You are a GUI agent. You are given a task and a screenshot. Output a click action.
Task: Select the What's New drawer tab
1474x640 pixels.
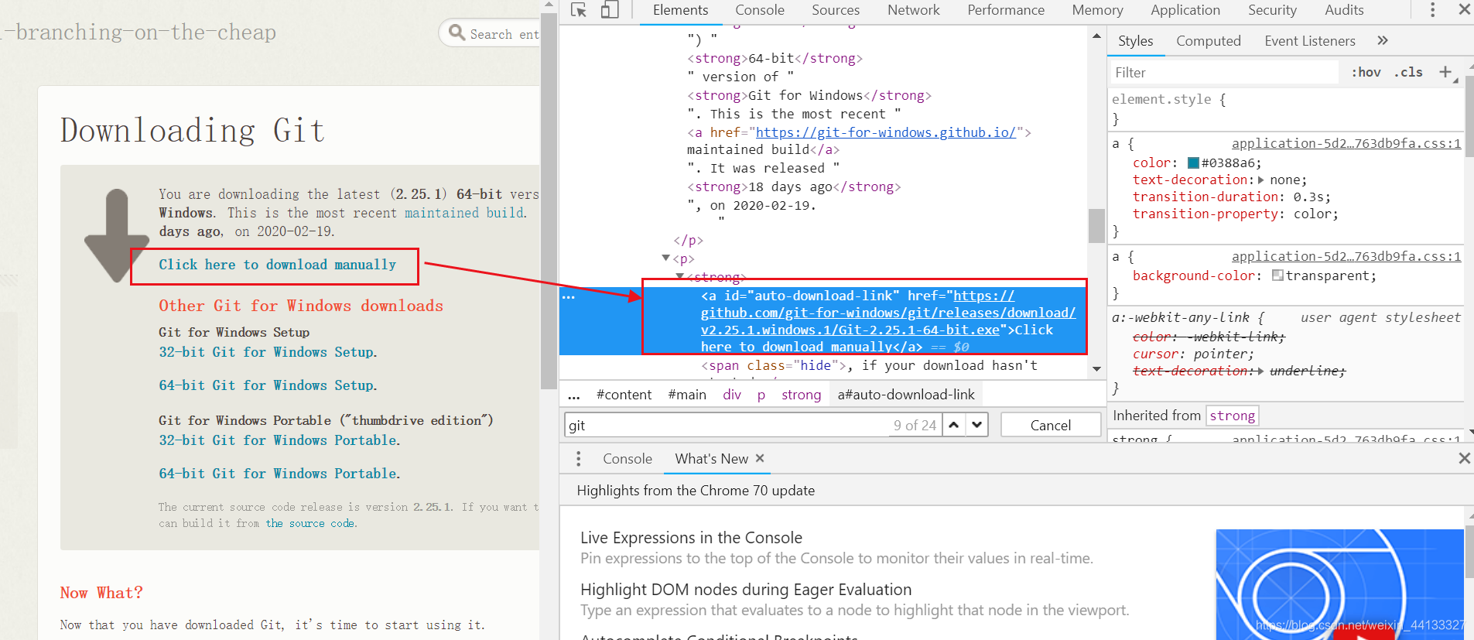(712, 459)
